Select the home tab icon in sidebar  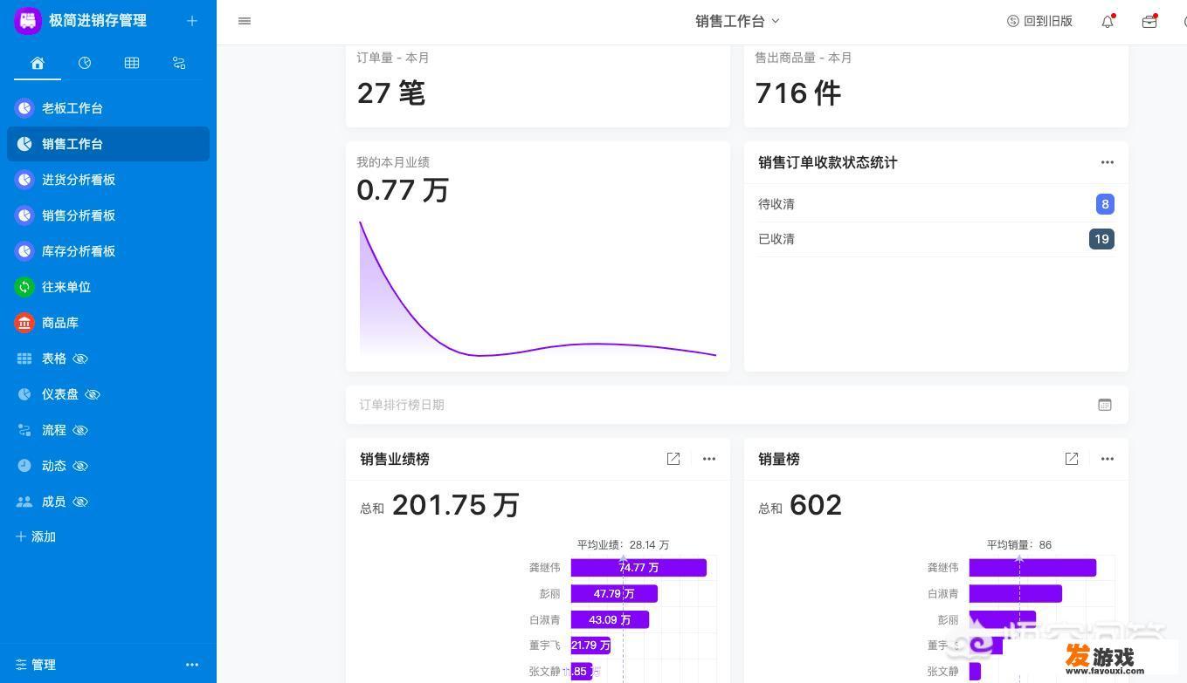(38, 63)
